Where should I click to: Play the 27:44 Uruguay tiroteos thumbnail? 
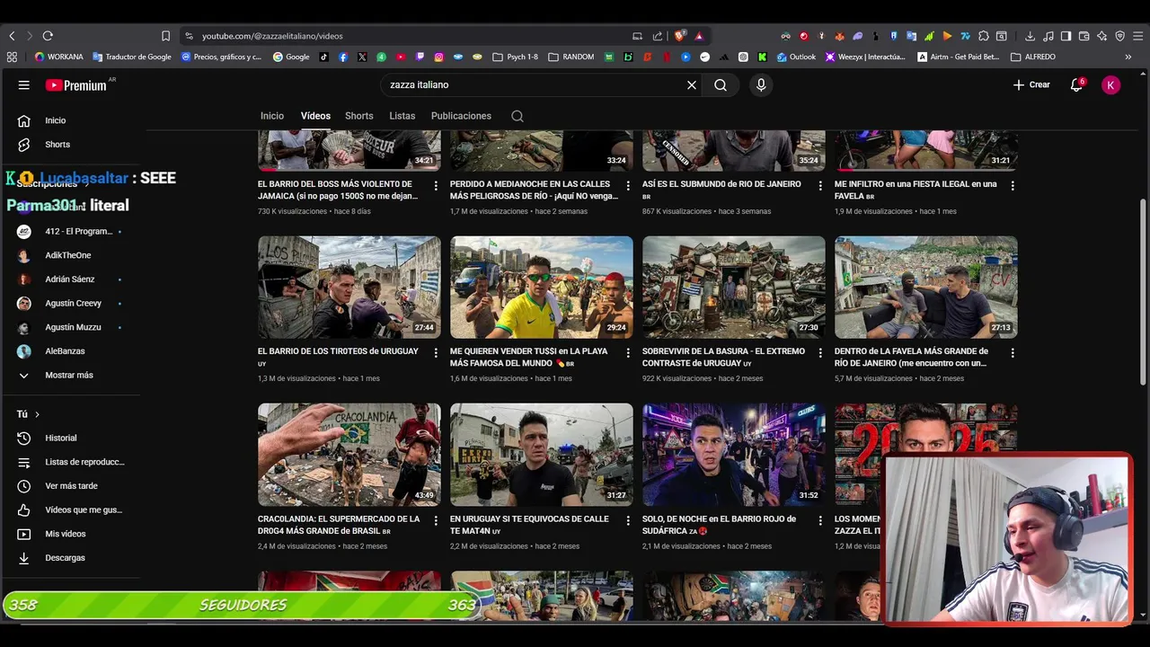point(349,288)
